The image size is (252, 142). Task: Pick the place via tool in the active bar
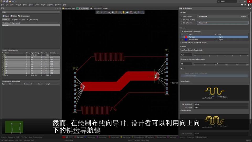click(x=124, y=12)
